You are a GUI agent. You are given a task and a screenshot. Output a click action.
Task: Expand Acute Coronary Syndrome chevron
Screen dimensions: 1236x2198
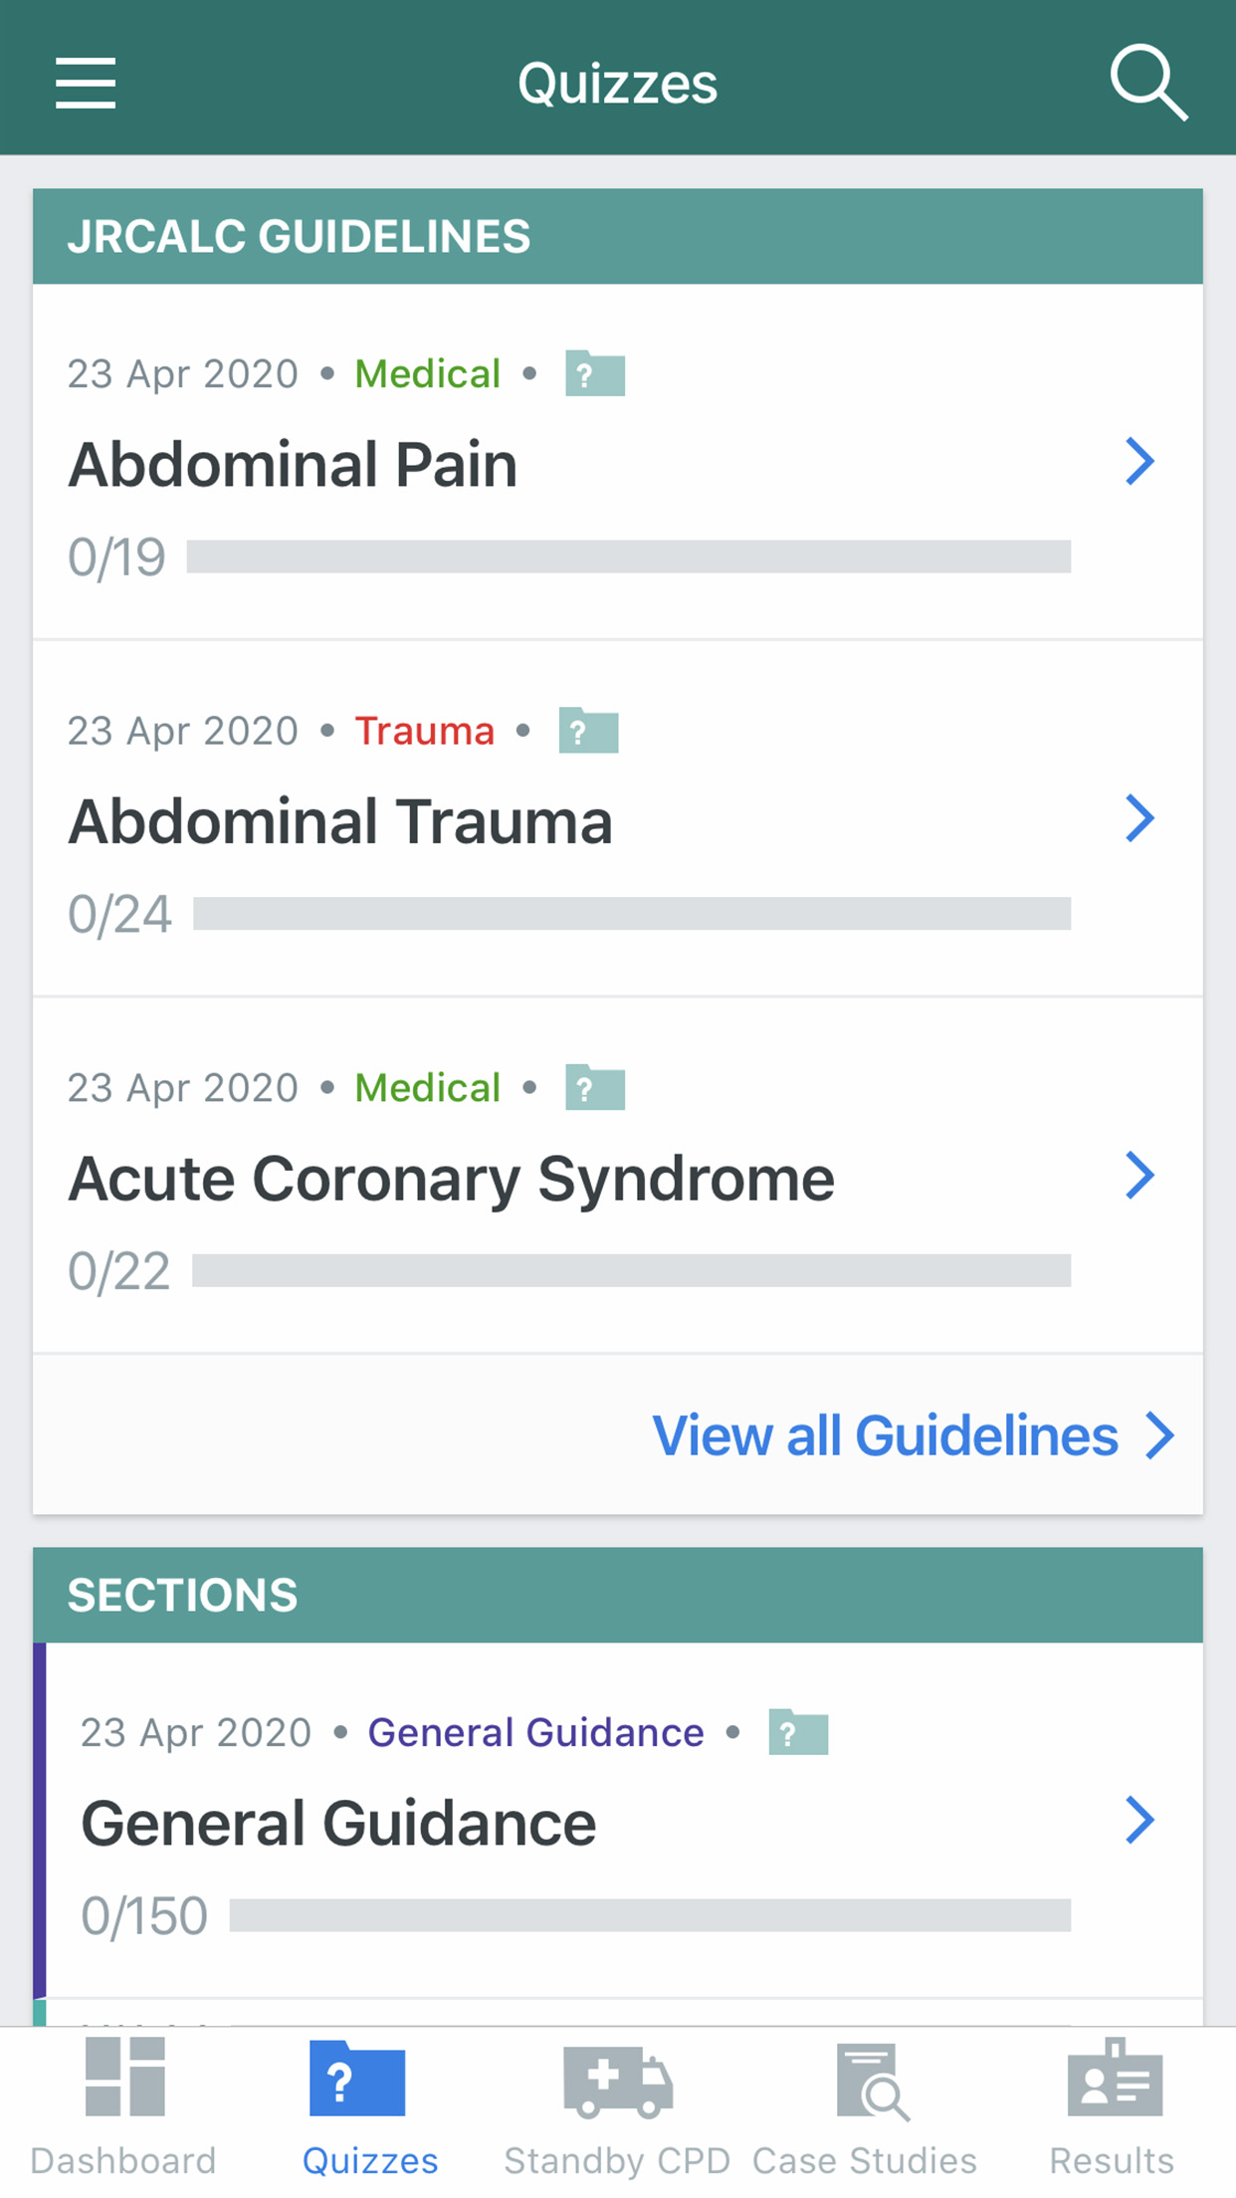click(1139, 1176)
